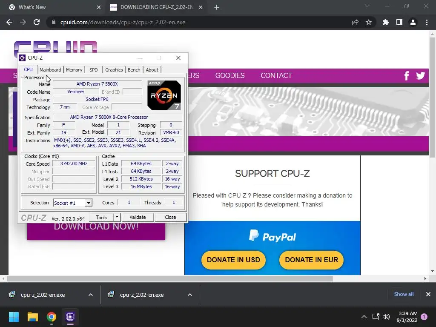Click the Ryzen 7 logo in CPU-Z
Screen dimensions: 436x327
click(x=164, y=95)
